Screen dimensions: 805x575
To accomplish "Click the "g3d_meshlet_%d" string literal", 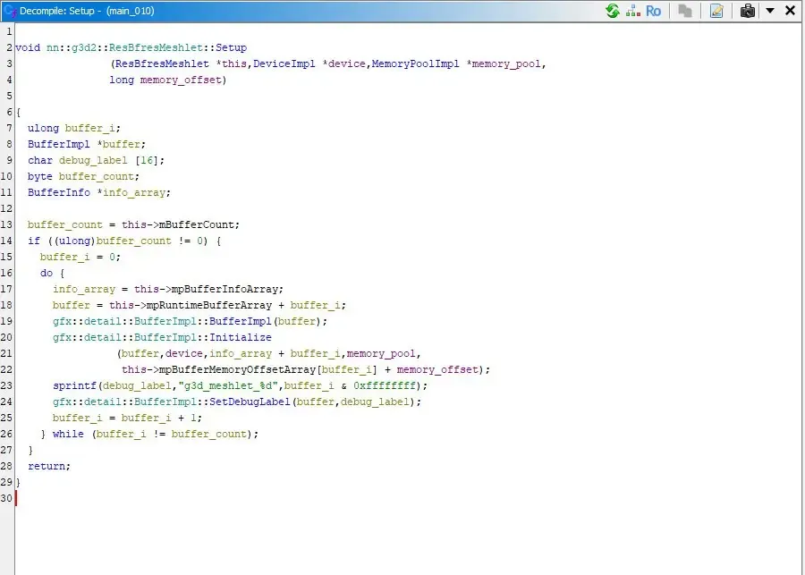I will [x=227, y=385].
